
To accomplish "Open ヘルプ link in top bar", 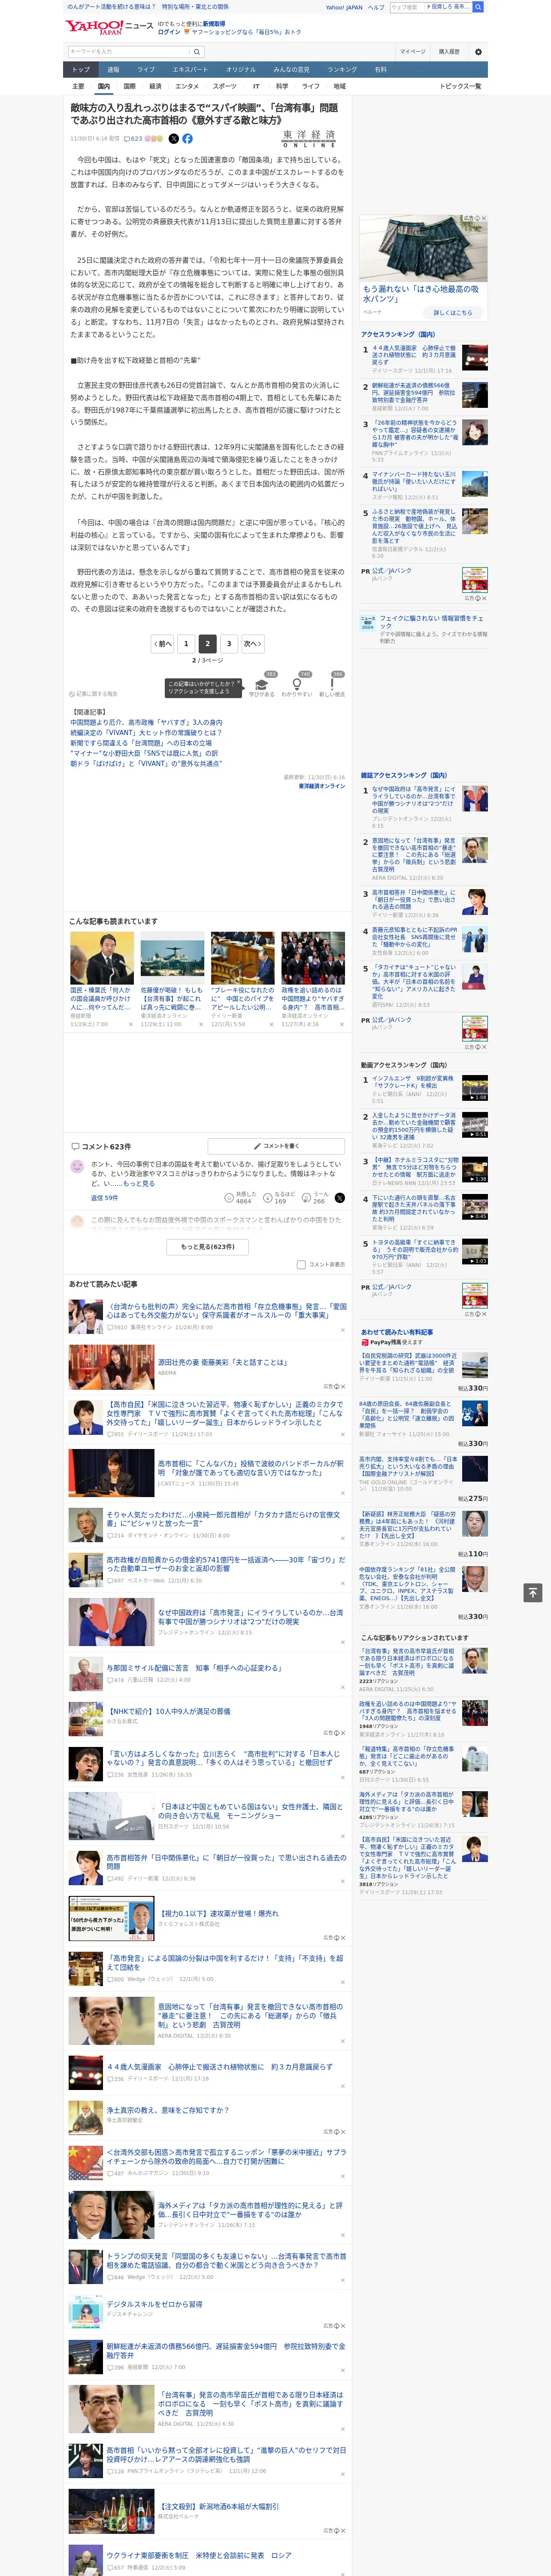I will click(376, 7).
